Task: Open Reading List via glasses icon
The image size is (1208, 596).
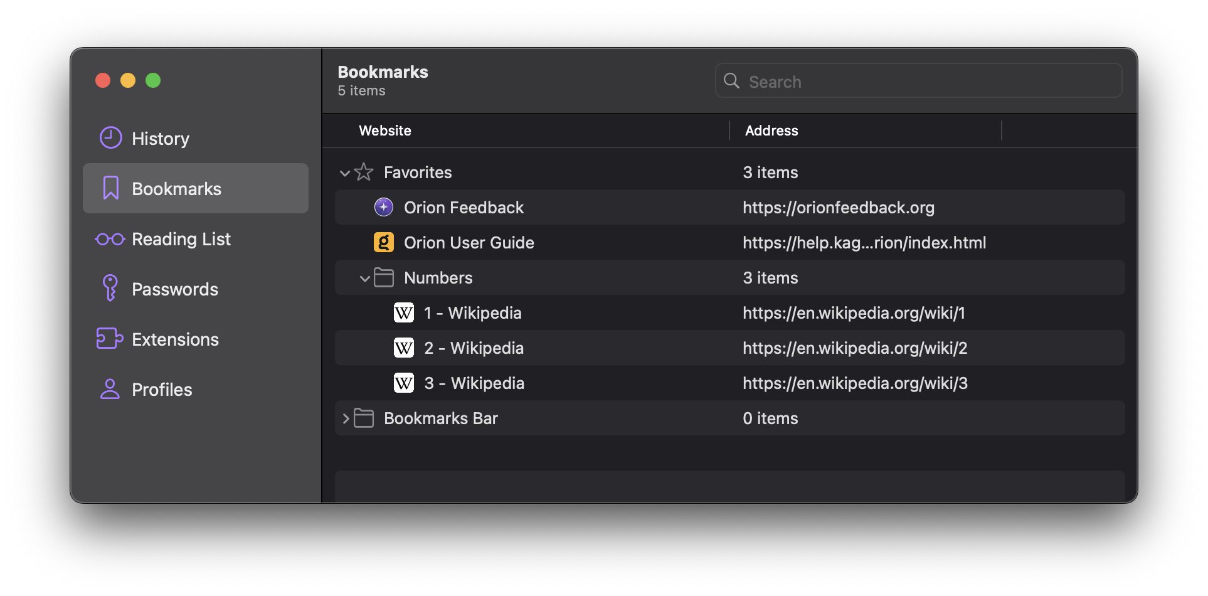Action: pos(110,239)
